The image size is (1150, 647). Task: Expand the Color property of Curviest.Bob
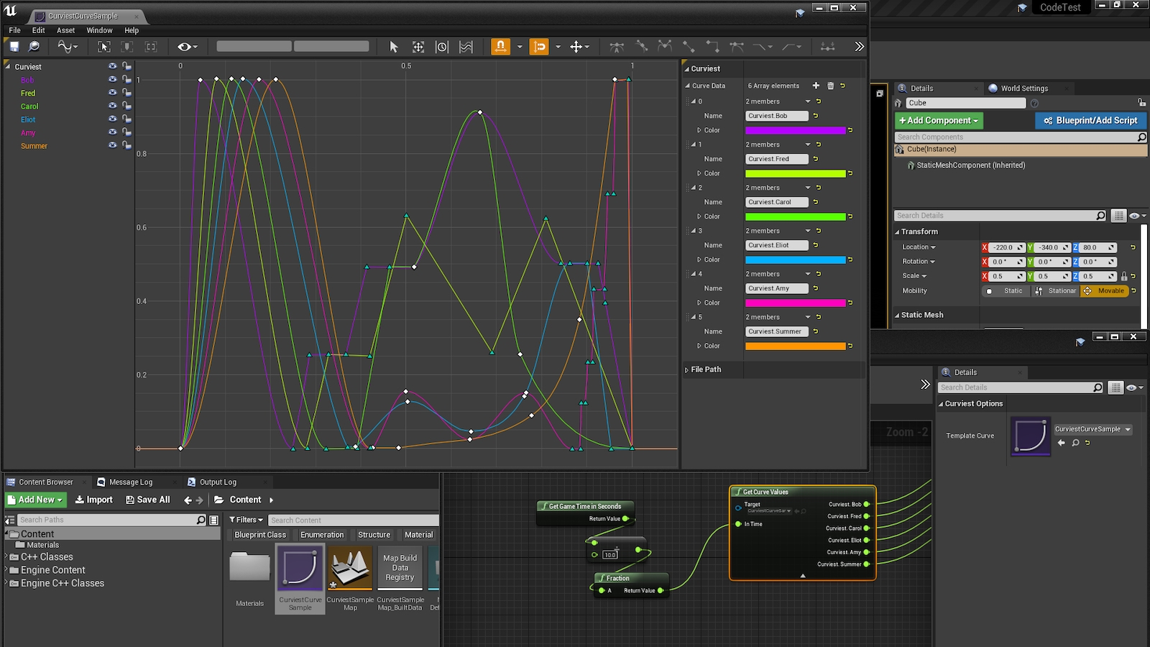pos(699,130)
